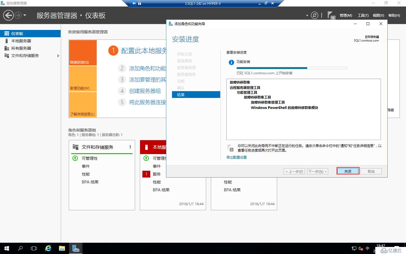406x254 pixels.
Task: Click step 2 添加角色和功能 link
Action: tap(147, 68)
